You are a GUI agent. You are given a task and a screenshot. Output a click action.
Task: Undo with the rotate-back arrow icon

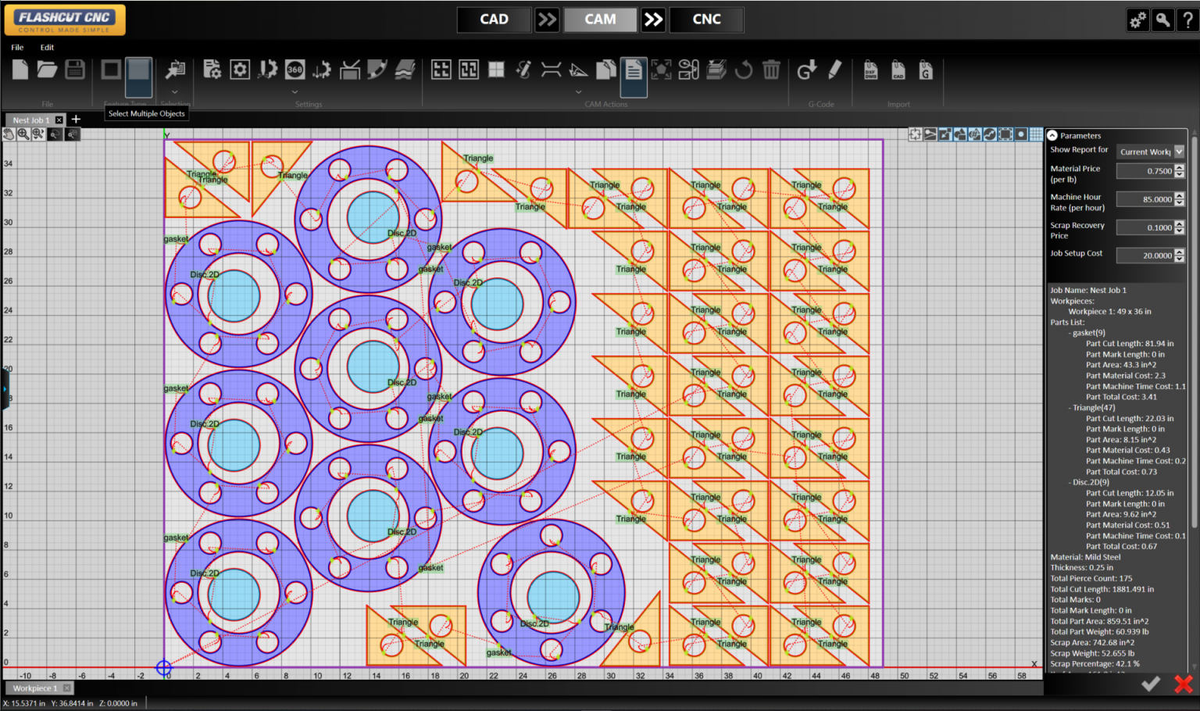coord(743,70)
